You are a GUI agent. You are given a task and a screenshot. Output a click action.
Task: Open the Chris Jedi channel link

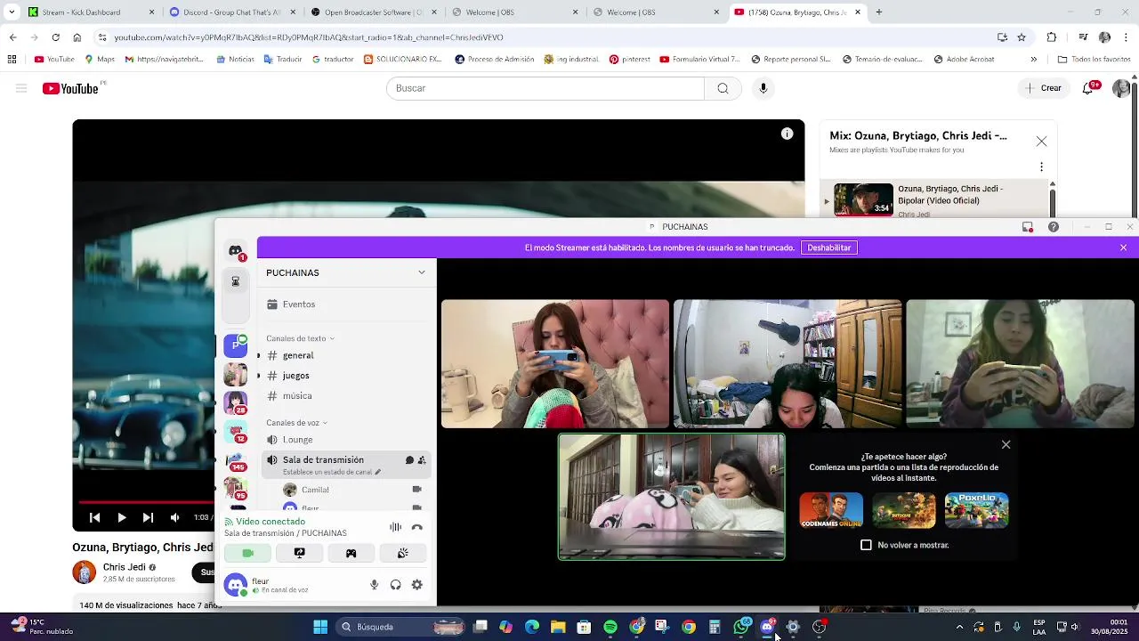pyautogui.click(x=124, y=567)
